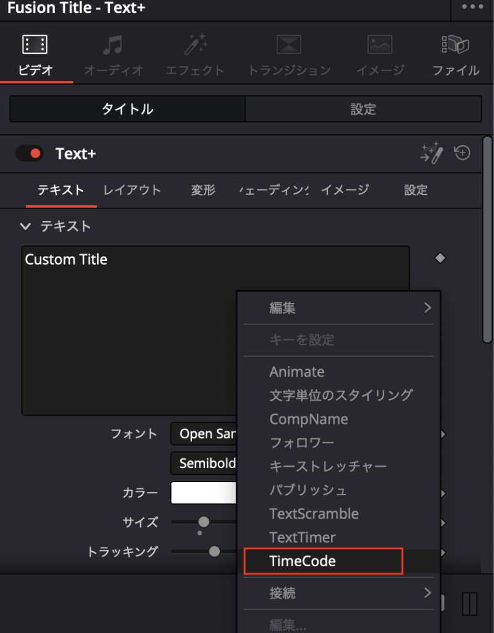Image resolution: width=494 pixels, height=633 pixels.
Task: Collapse the テキスト section chevron
Action: (x=25, y=227)
